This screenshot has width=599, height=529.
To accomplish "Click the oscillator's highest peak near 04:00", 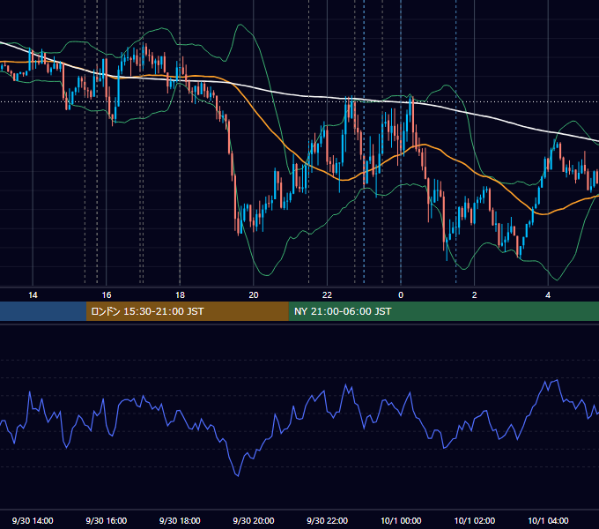I will pos(558,380).
